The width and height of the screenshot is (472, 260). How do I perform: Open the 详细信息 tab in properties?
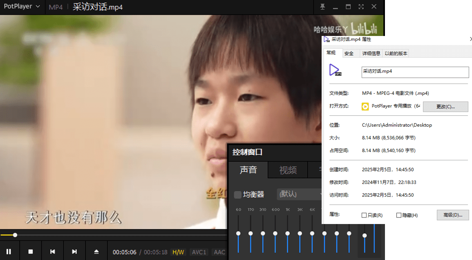[371, 53]
